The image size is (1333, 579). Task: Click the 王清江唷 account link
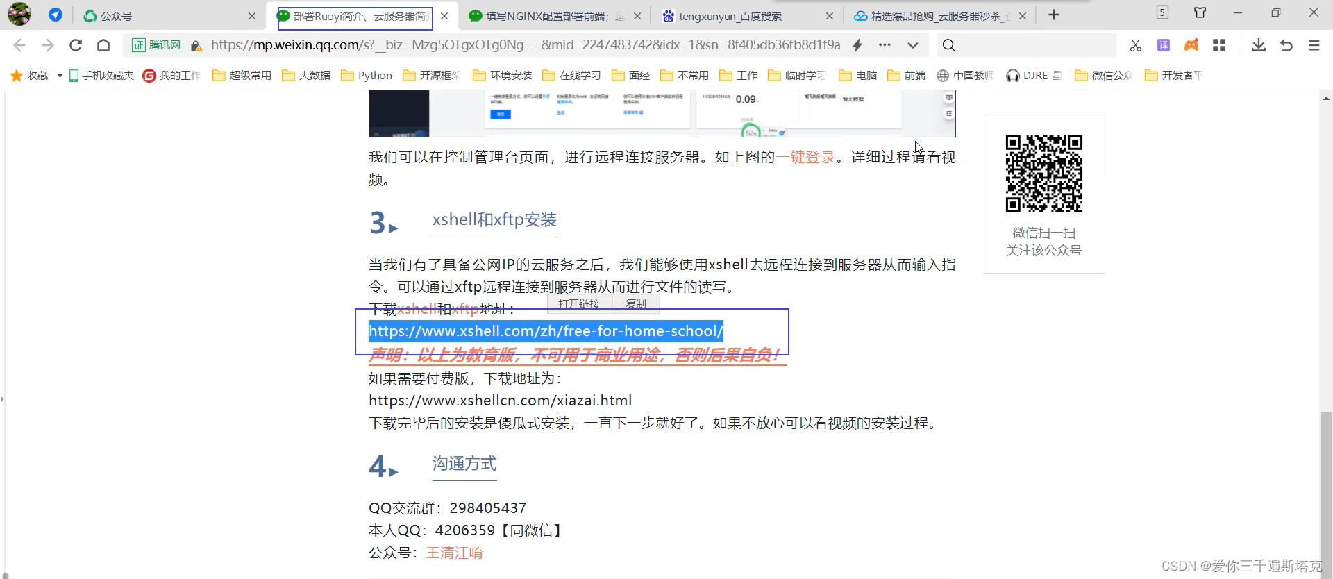455,553
